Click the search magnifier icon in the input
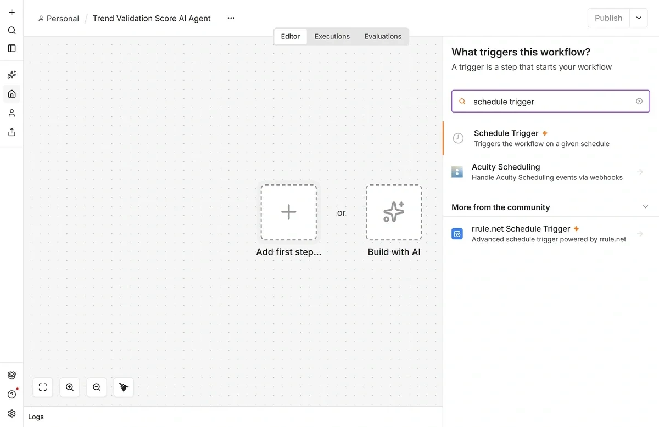This screenshot has height=427, width=659. click(x=462, y=102)
